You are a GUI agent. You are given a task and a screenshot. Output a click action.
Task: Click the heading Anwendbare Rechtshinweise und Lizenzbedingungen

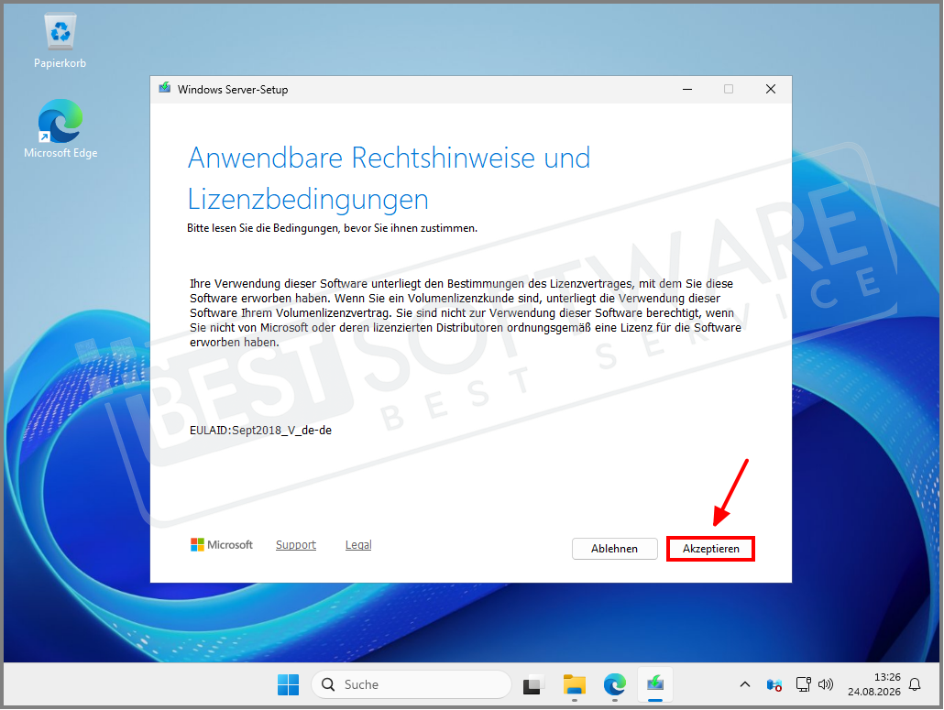pyautogui.click(x=389, y=178)
